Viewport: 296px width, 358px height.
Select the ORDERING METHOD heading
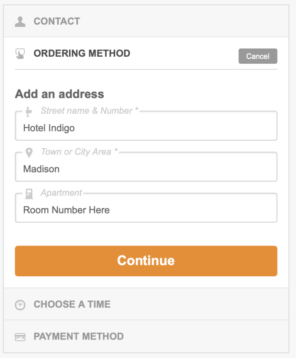[82, 54]
